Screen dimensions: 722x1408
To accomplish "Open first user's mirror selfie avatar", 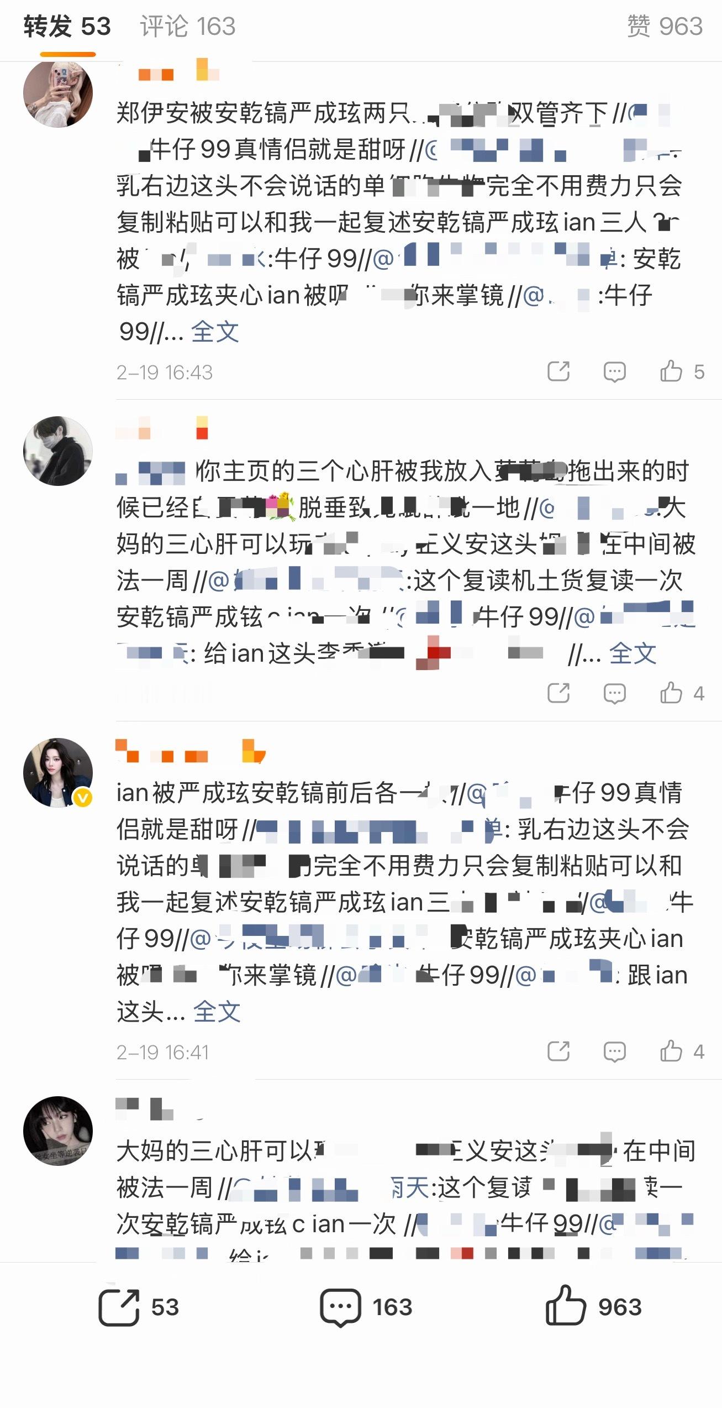I will 58,93.
